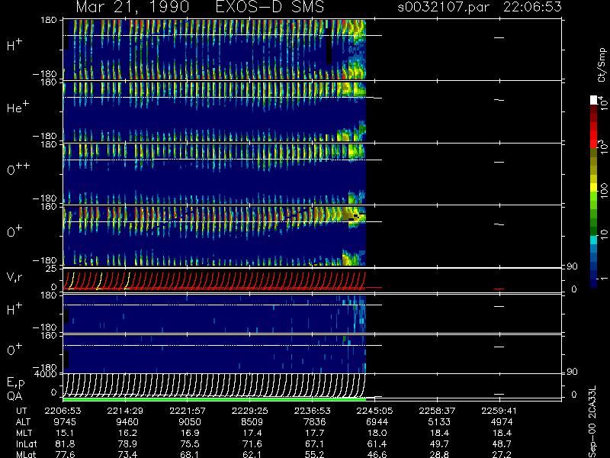Click the InLat value '71.6'

point(252,444)
